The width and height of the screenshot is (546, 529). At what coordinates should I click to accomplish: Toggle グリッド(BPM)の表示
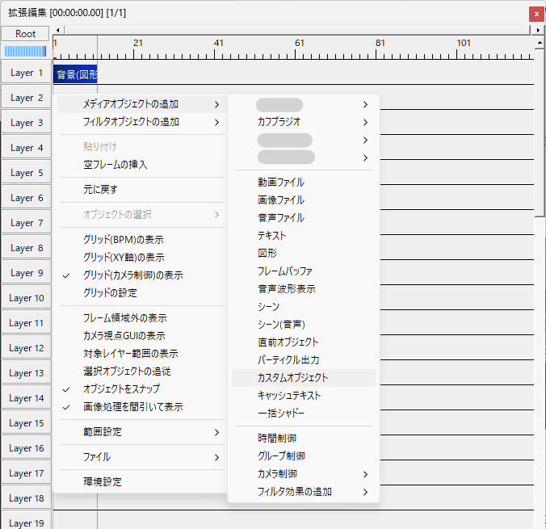[142, 240]
